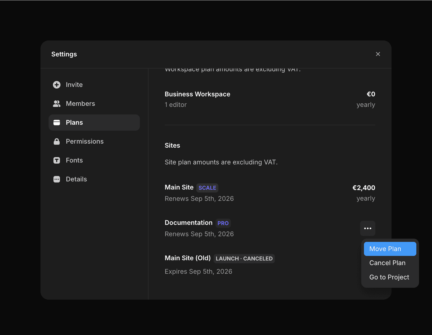Choose Move Plan from the menu

(x=390, y=249)
